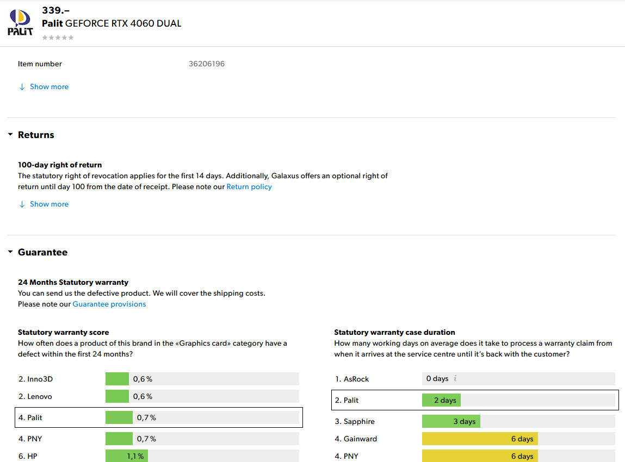Click the '4. Palit' warranty score label
Viewport: 625px width, 462px height.
(x=30, y=418)
